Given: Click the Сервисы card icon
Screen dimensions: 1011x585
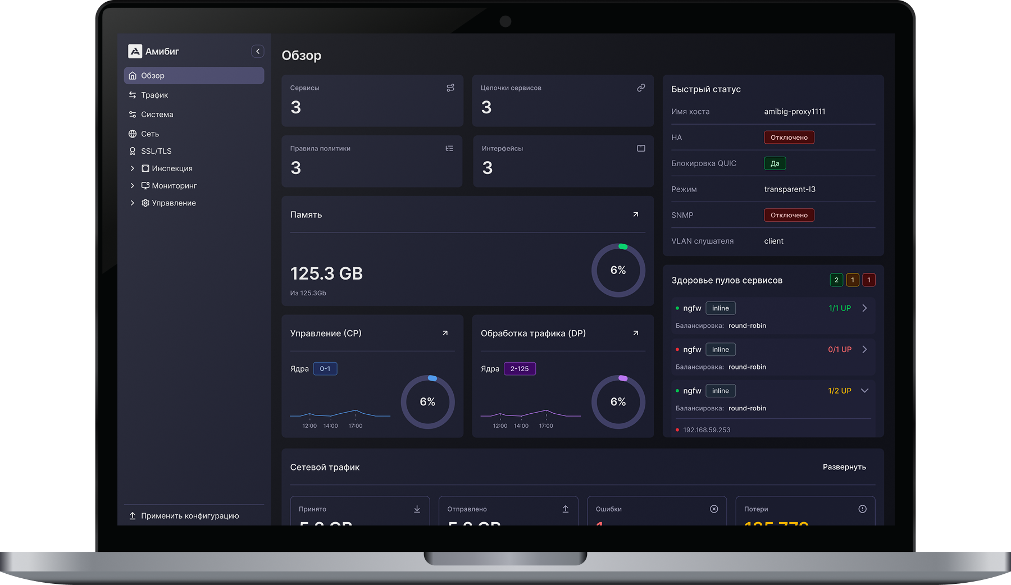Looking at the screenshot, I should click(x=450, y=88).
